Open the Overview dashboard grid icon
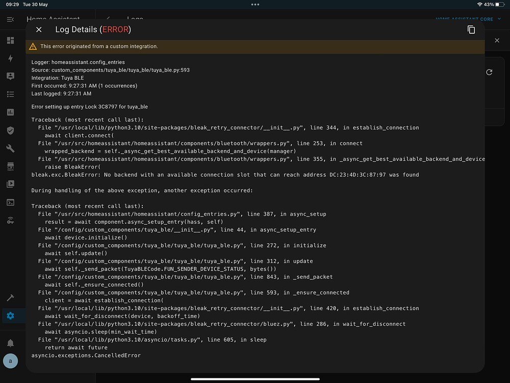 click(x=11, y=40)
